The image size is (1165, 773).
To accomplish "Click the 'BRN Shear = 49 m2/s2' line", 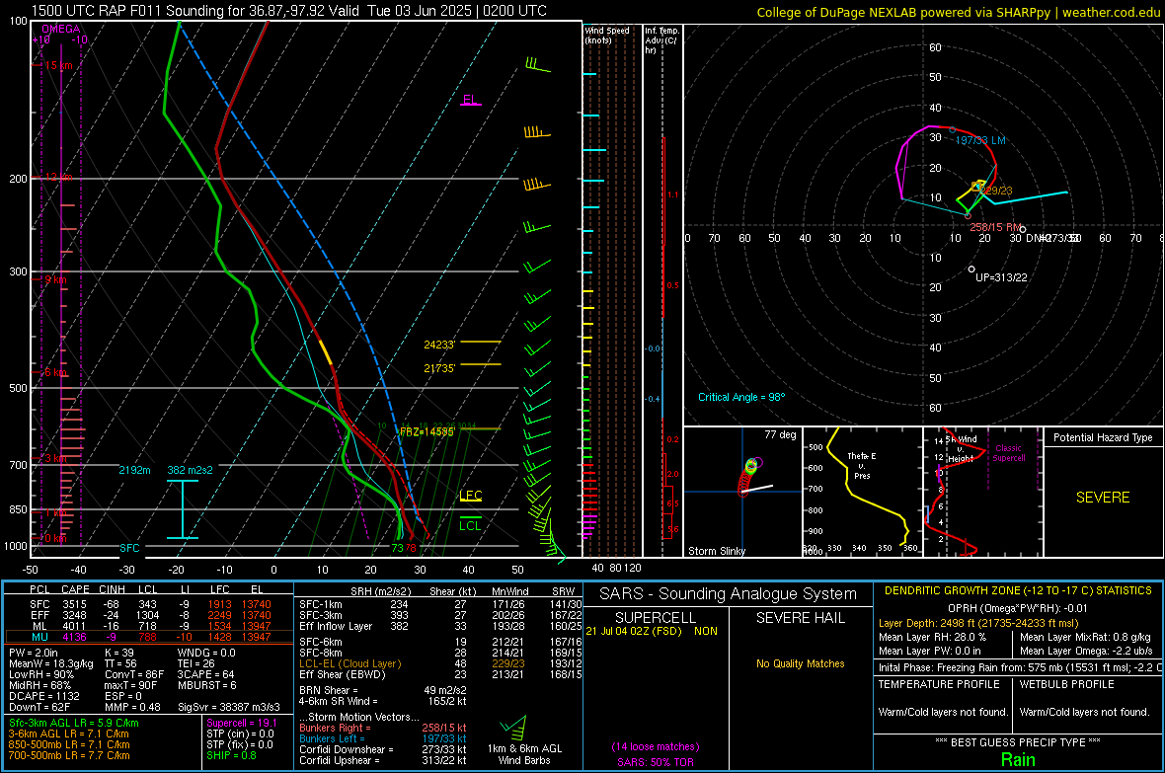I will tap(383, 690).
